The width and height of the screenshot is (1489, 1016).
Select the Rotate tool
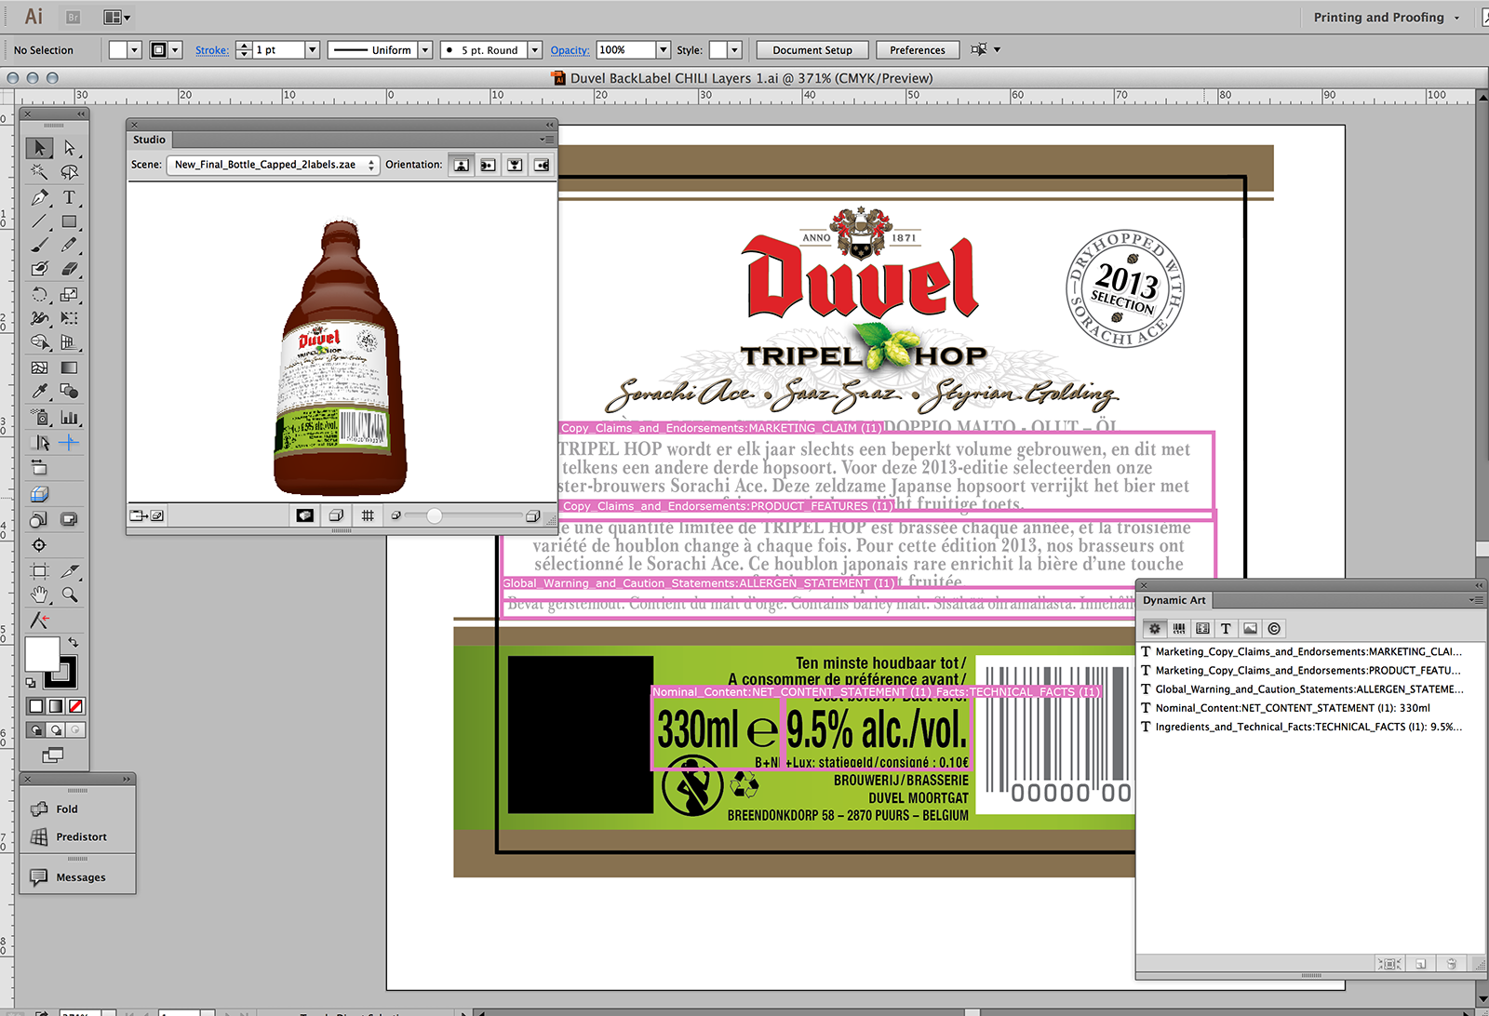coord(39,294)
